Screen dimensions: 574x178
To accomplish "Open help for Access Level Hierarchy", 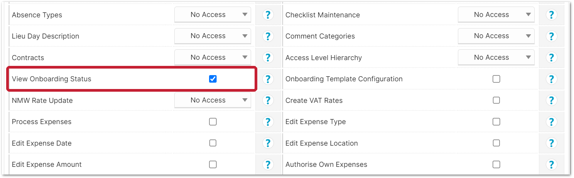I will [x=551, y=58].
